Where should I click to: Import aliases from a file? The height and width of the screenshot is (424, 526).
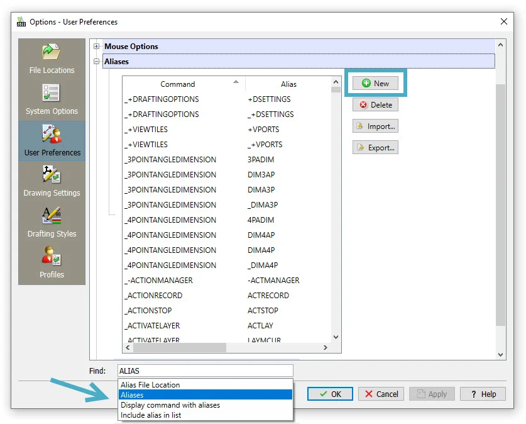375,126
